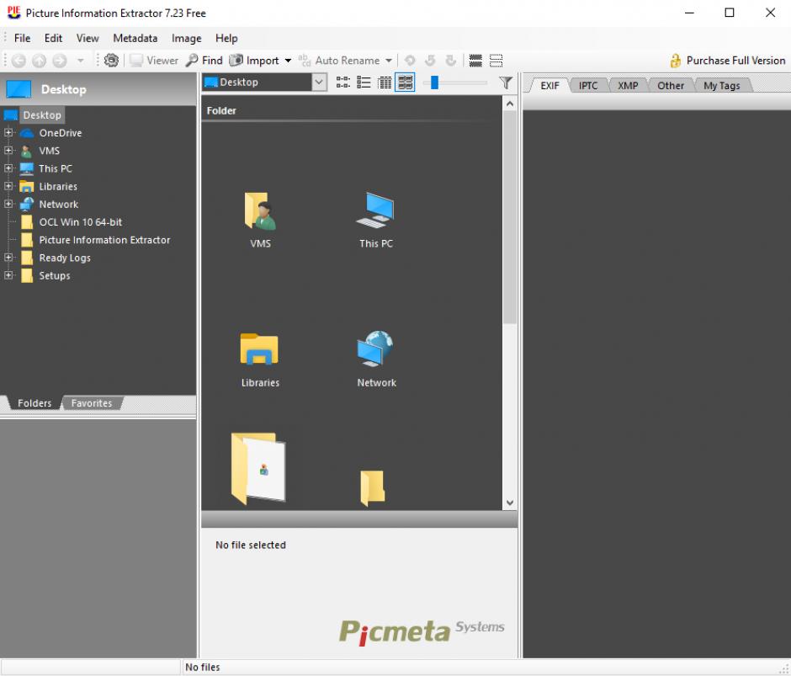The width and height of the screenshot is (791, 676).
Task: Select Desktop in the folder tree
Action: coord(42,115)
